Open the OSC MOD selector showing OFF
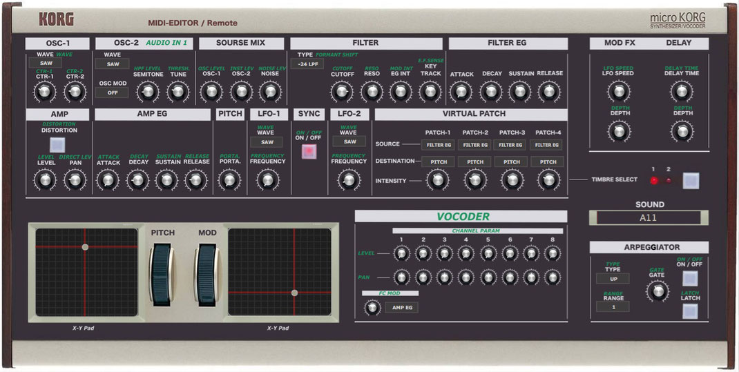The height and width of the screenshot is (372, 739). click(x=112, y=92)
